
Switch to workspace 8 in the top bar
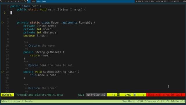tap(25, 1)
